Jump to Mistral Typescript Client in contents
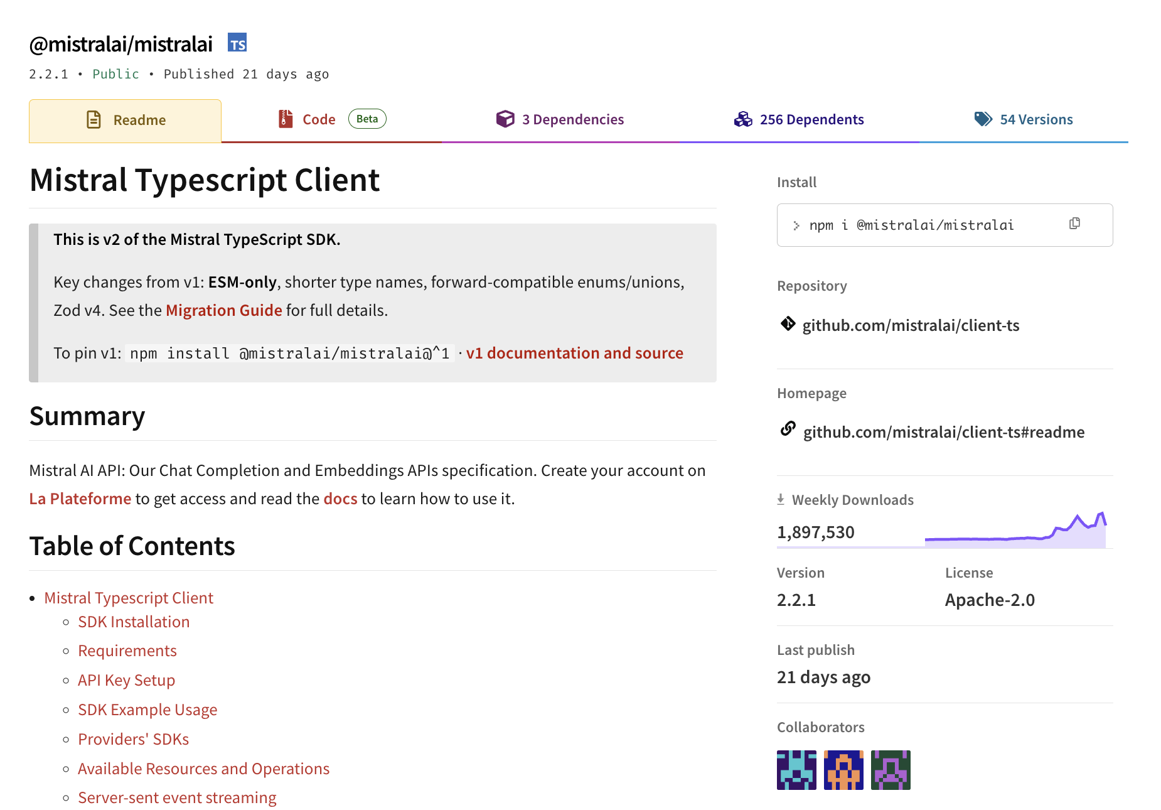This screenshot has width=1161, height=810. [129, 598]
